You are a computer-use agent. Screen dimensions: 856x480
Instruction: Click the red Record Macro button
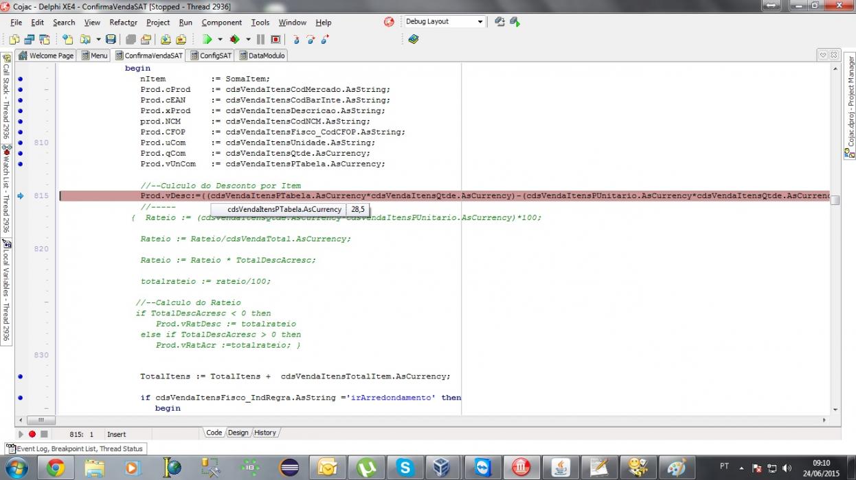point(32,434)
